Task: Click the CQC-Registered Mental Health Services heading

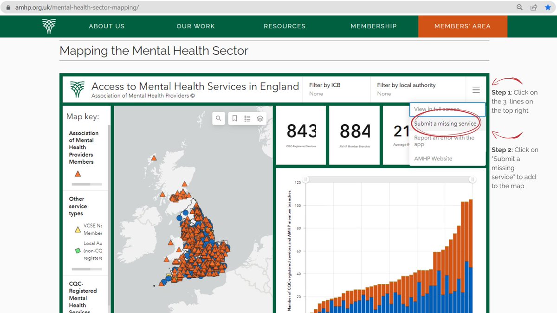Action: click(x=83, y=298)
